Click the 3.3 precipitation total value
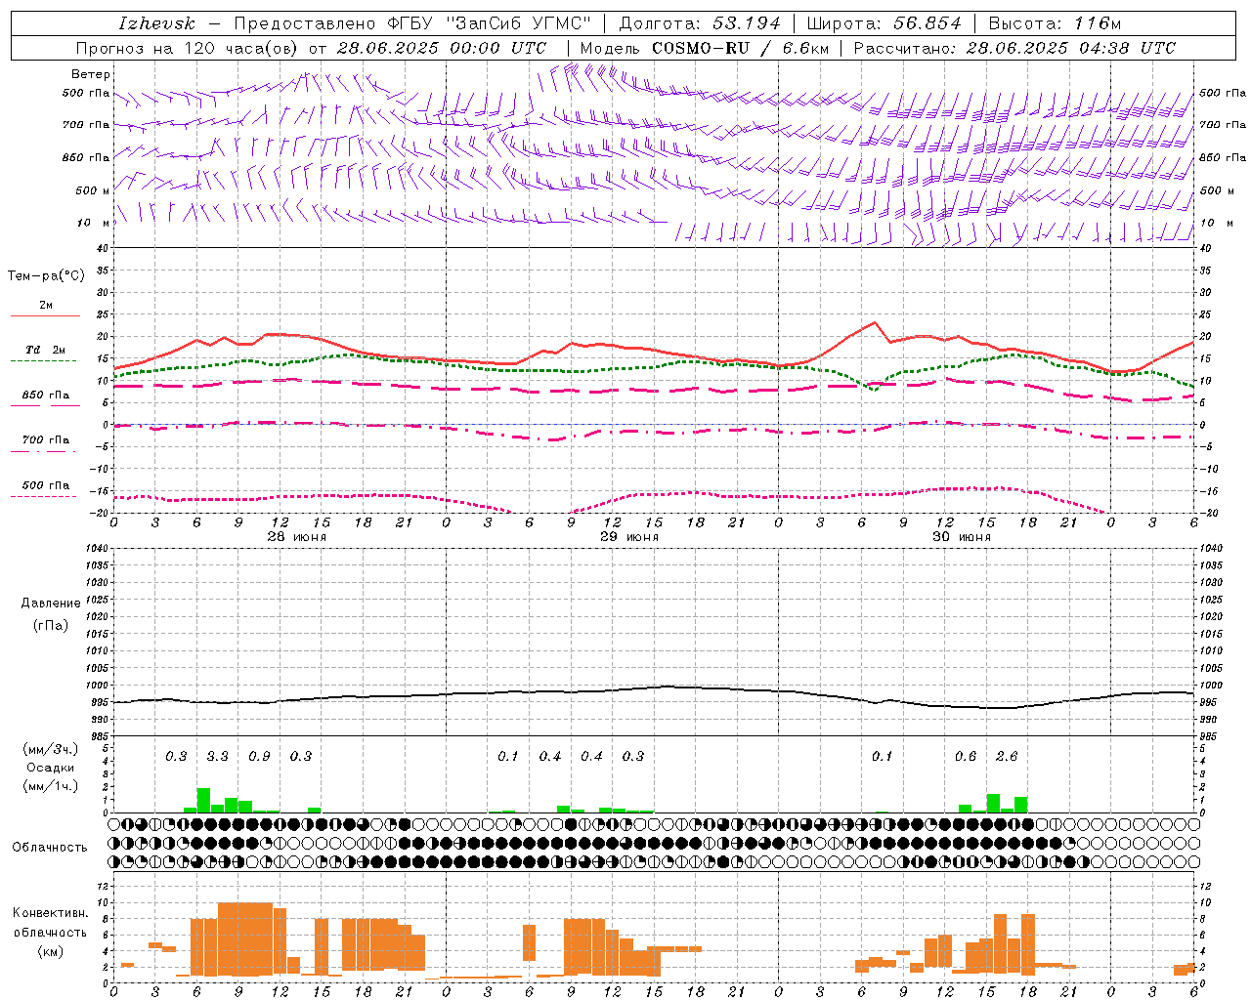Image resolution: width=1251 pixels, height=1000 pixels. pos(217,757)
